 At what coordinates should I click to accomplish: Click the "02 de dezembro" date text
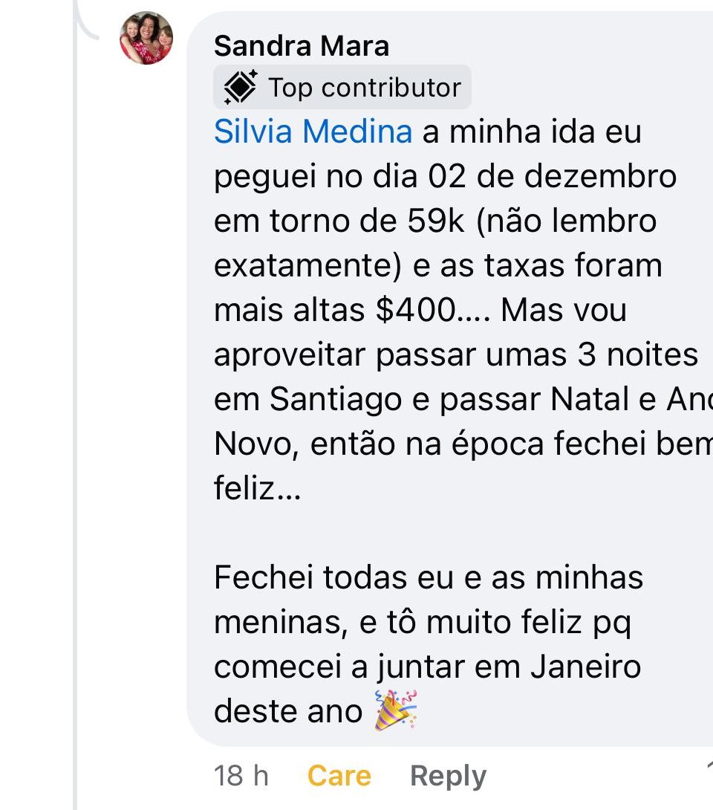point(553,176)
